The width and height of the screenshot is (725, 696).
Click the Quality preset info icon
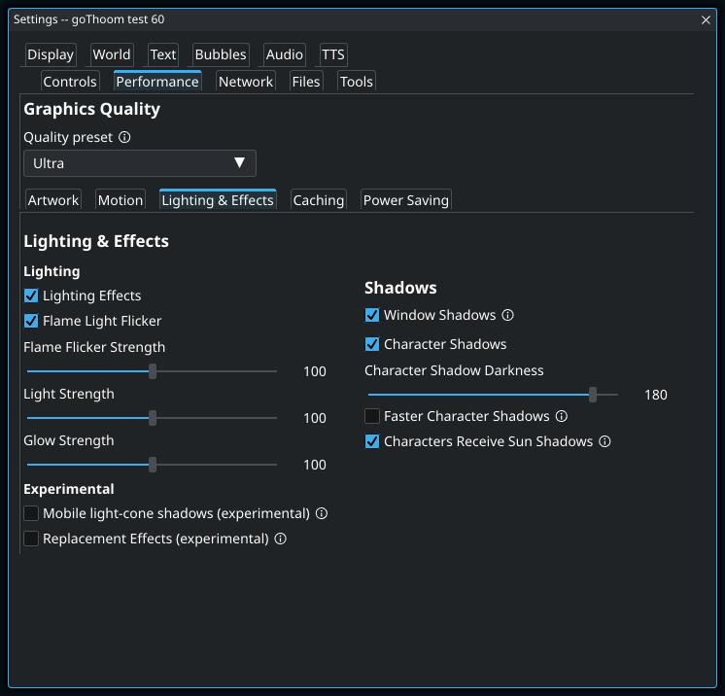[x=124, y=137]
